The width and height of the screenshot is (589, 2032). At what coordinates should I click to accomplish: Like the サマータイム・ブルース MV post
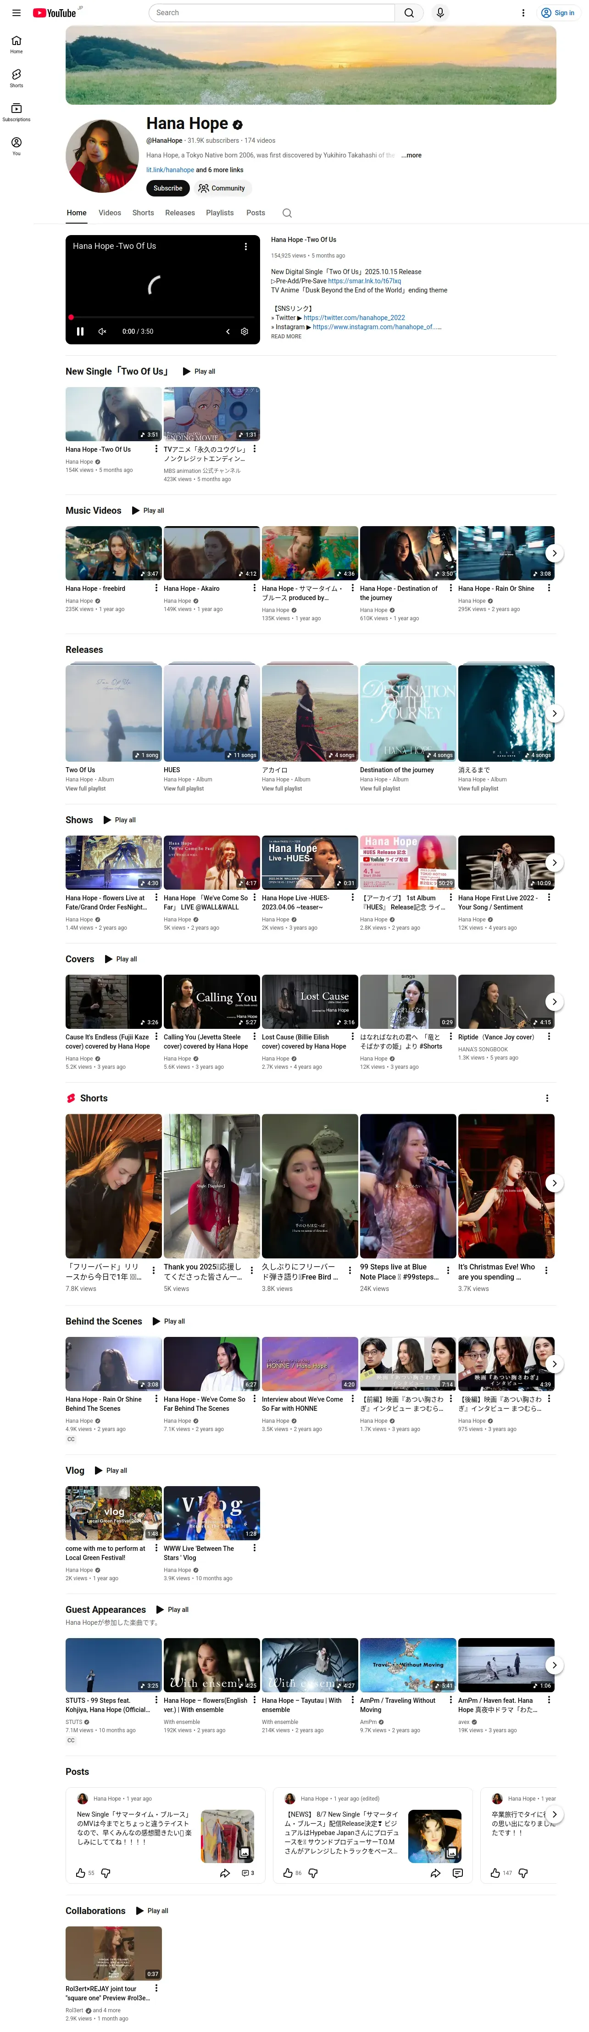(80, 1873)
